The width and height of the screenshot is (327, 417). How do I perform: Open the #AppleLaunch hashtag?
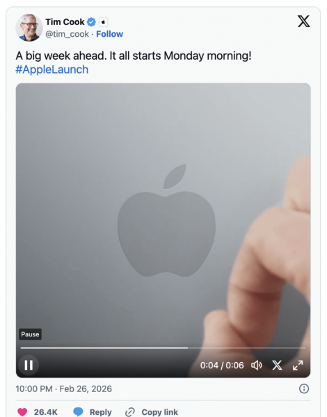tap(52, 69)
